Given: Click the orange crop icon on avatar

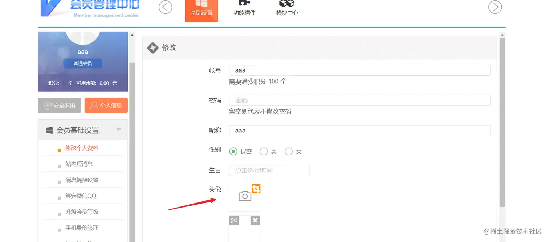Looking at the screenshot, I should point(256,189).
